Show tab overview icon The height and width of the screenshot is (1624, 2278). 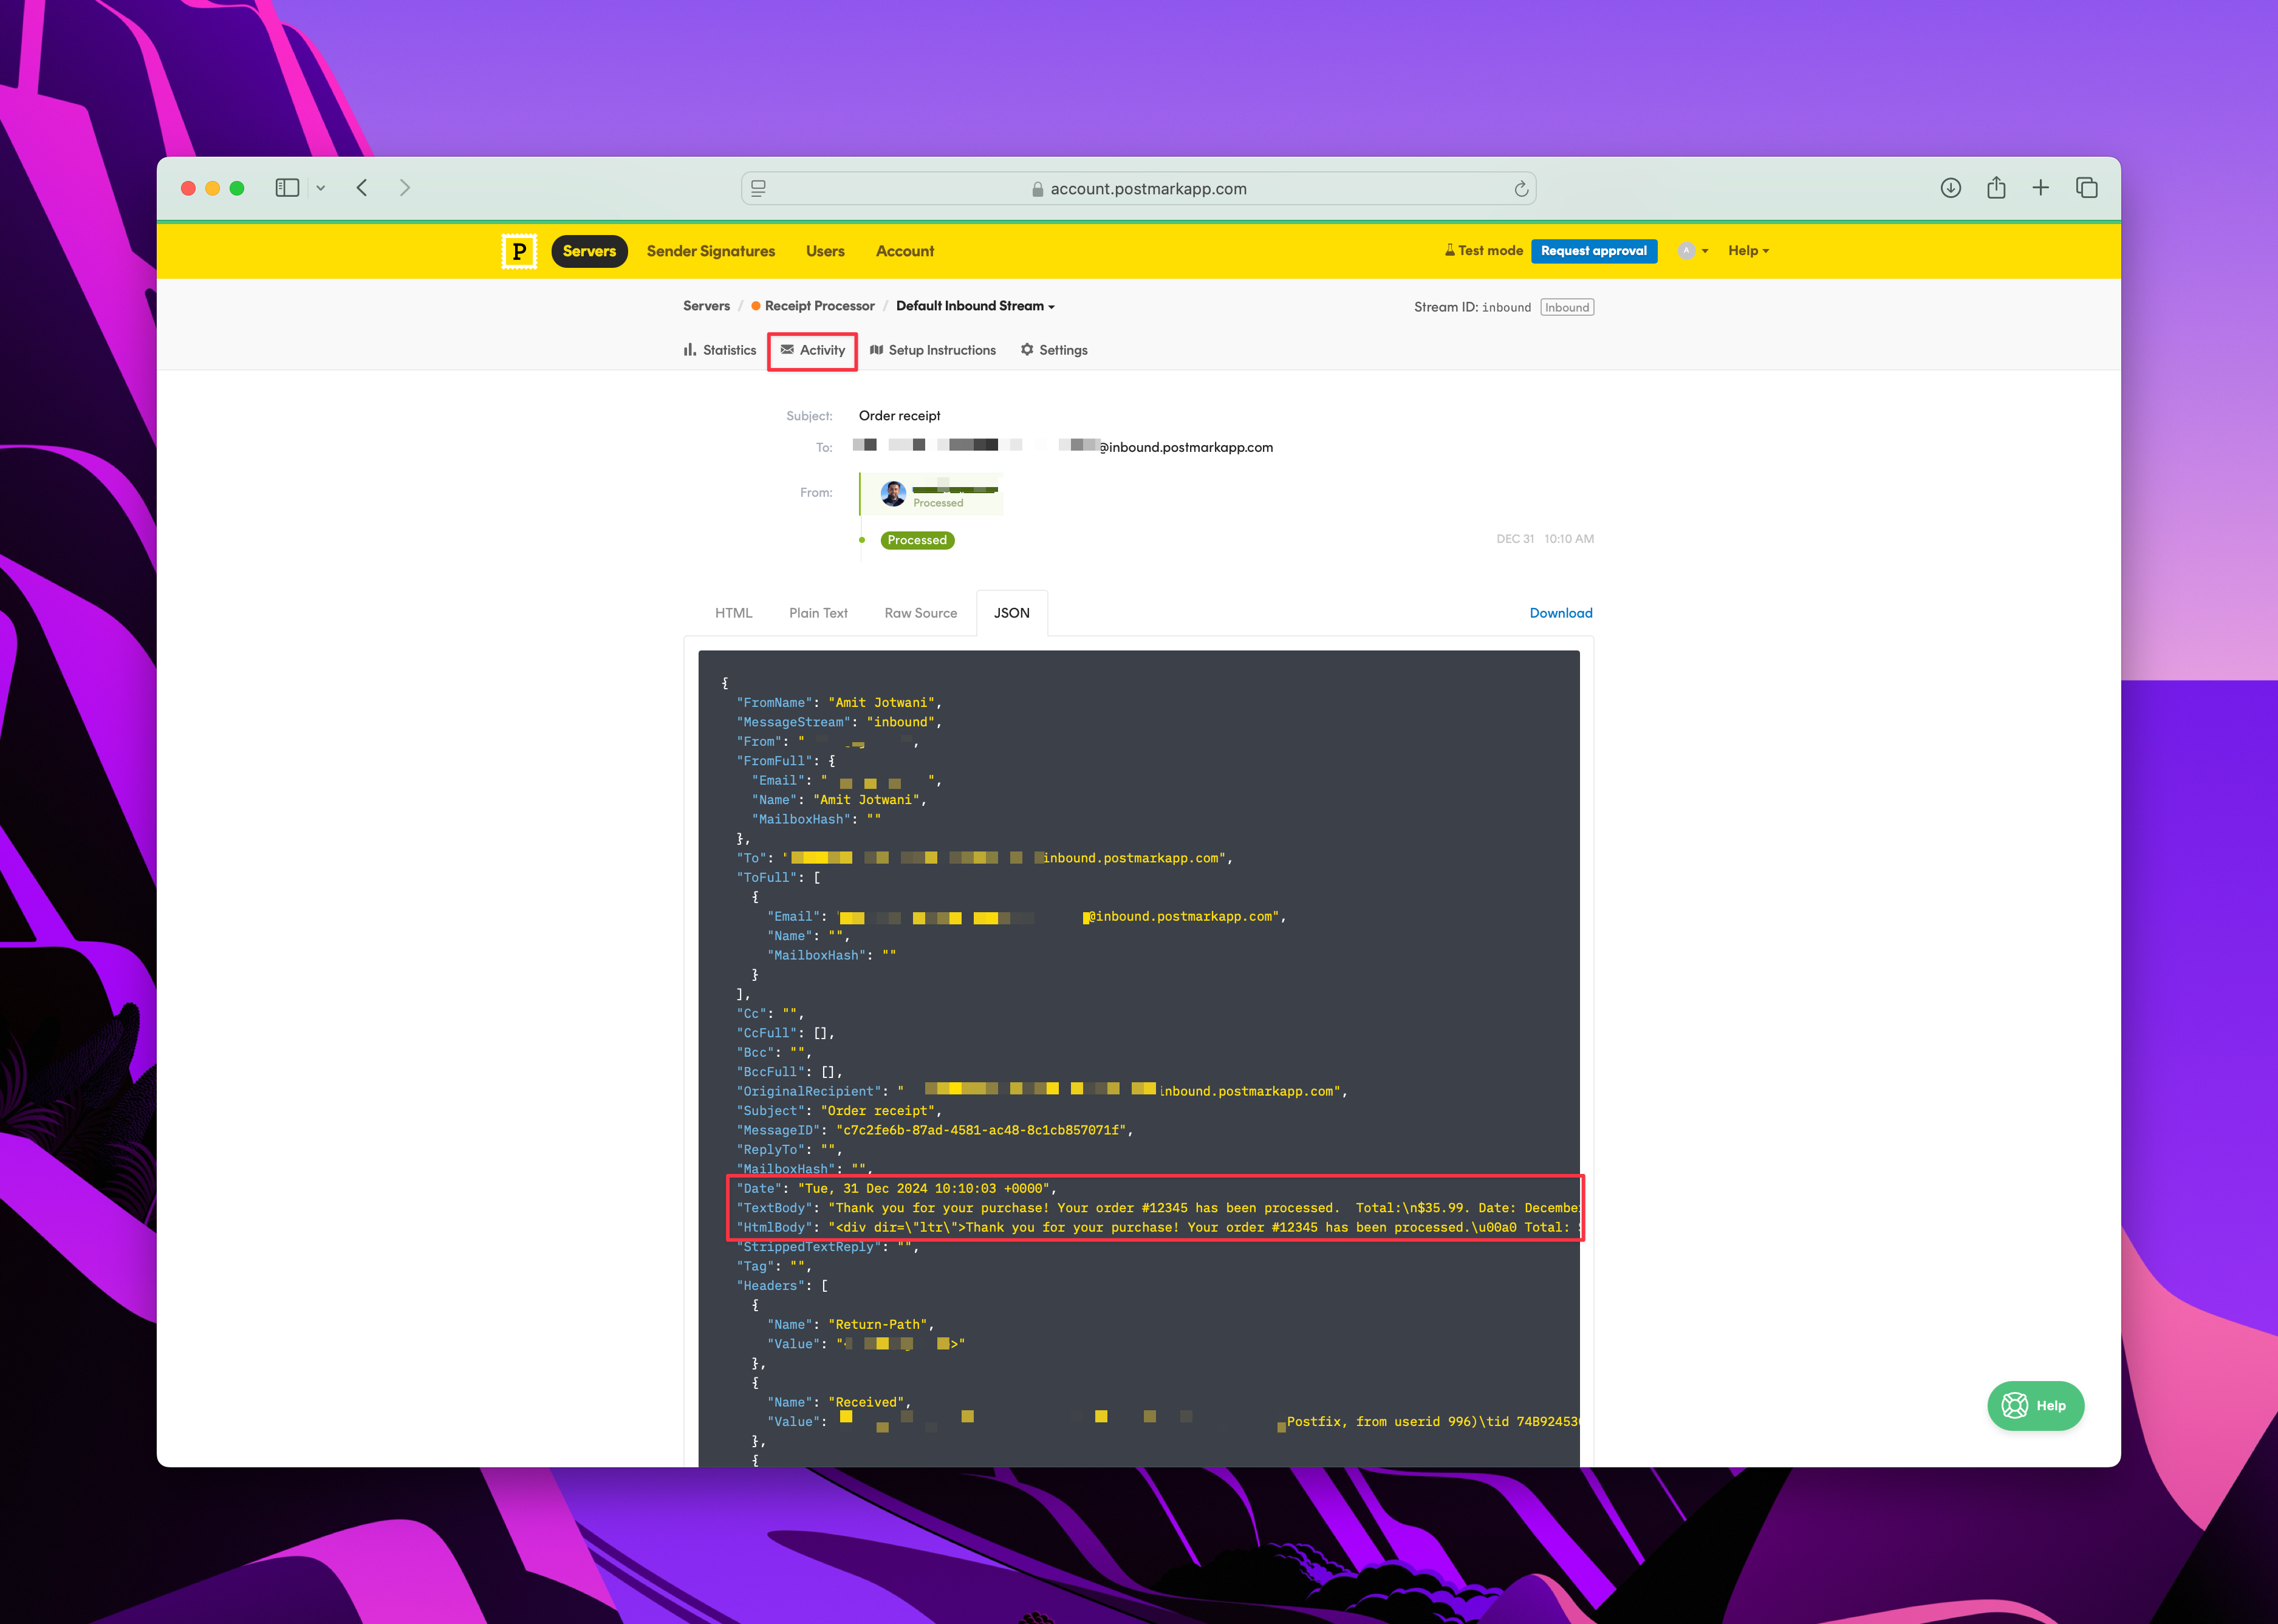click(2087, 188)
